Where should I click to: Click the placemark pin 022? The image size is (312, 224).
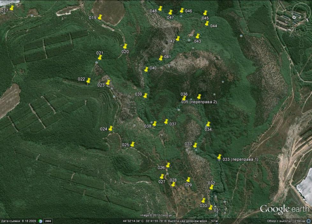click(88, 81)
